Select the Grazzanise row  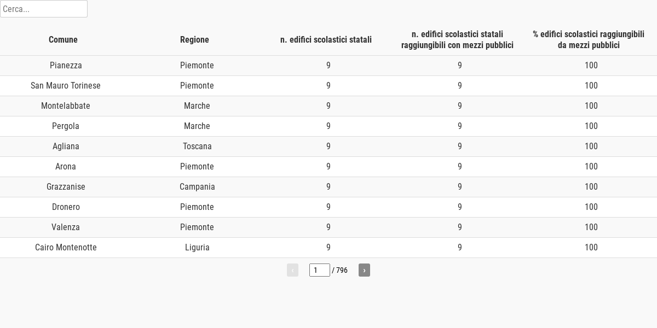pos(328,187)
